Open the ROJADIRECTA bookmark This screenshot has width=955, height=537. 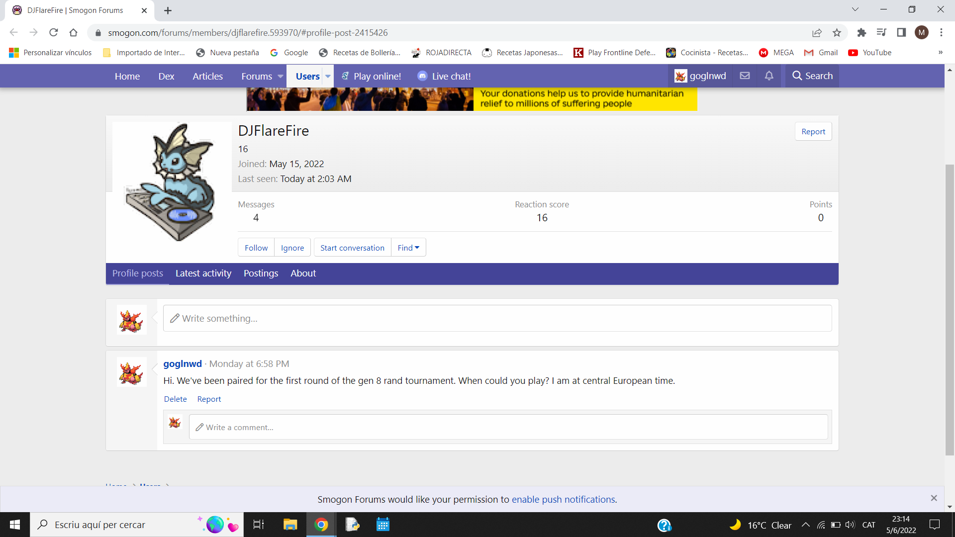(441, 53)
